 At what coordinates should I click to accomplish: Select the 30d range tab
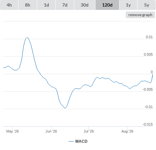85,5
